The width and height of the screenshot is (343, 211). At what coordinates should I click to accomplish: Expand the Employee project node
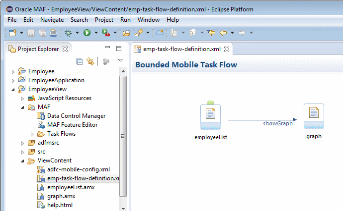coord(13,72)
